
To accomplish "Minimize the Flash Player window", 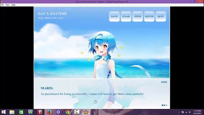I will [191, 2].
